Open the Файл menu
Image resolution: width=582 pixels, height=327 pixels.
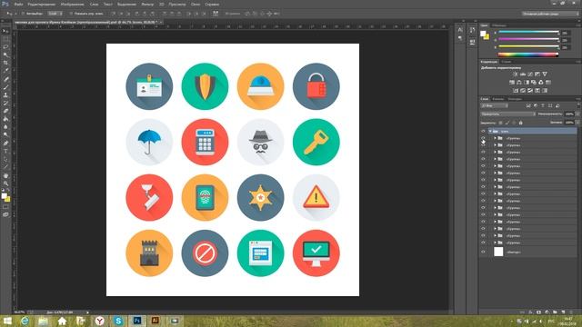coord(18,4)
